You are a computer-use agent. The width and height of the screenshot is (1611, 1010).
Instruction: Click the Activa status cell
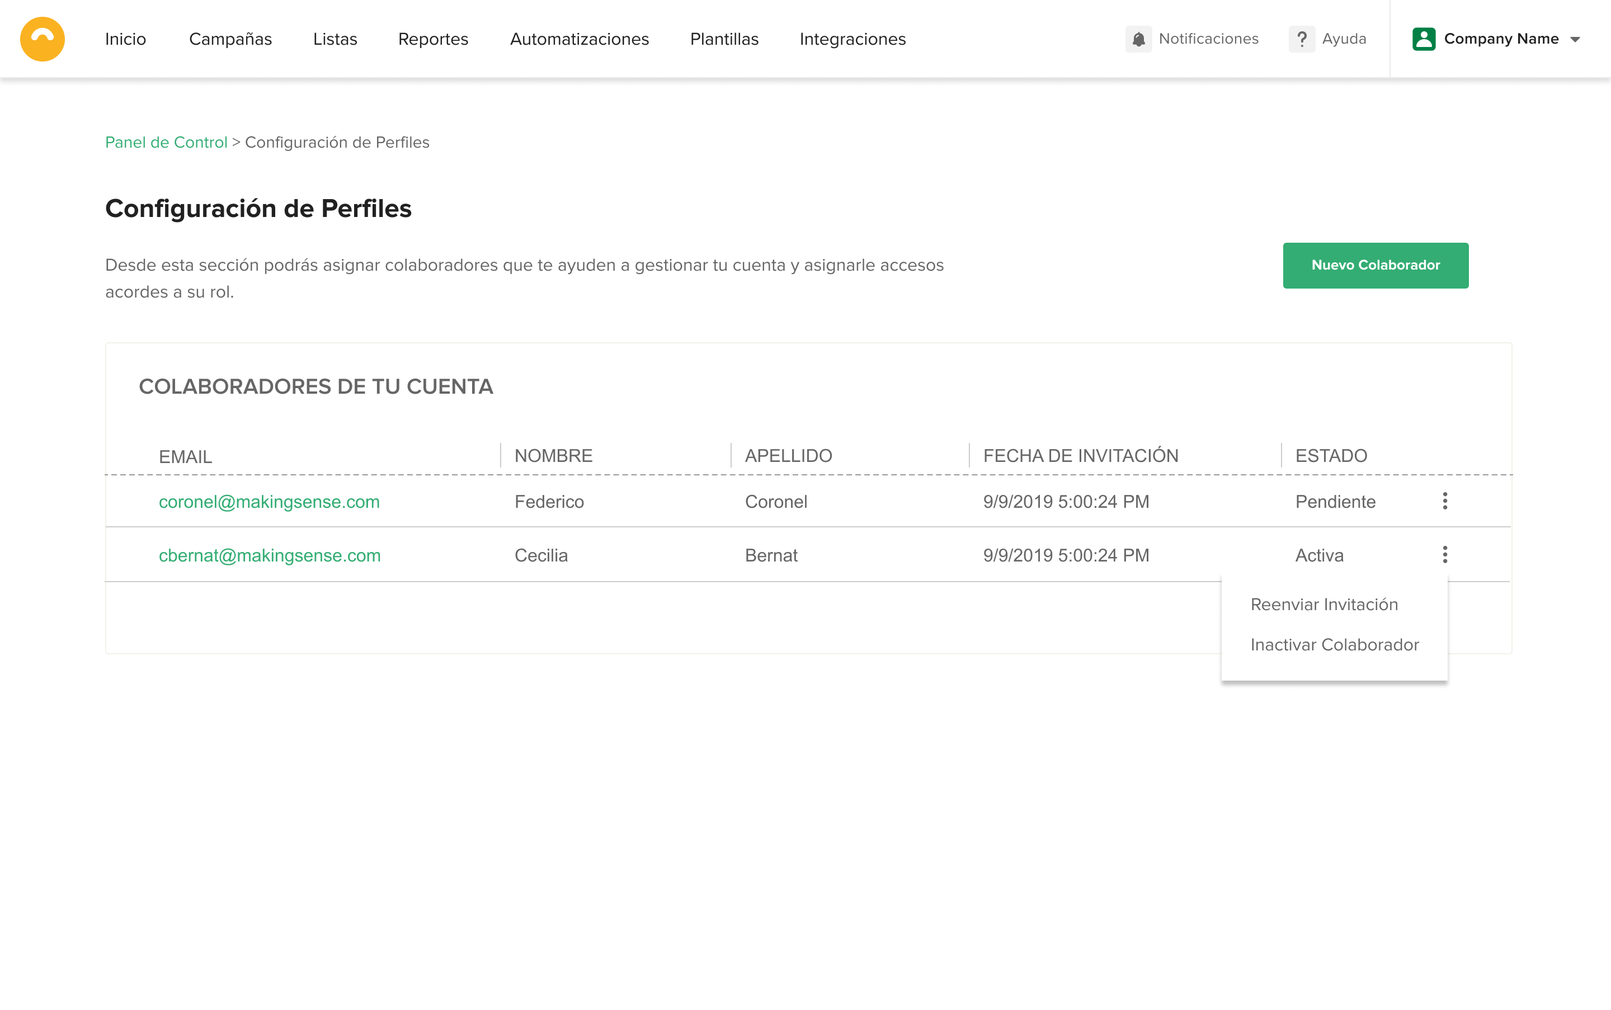[1319, 555]
